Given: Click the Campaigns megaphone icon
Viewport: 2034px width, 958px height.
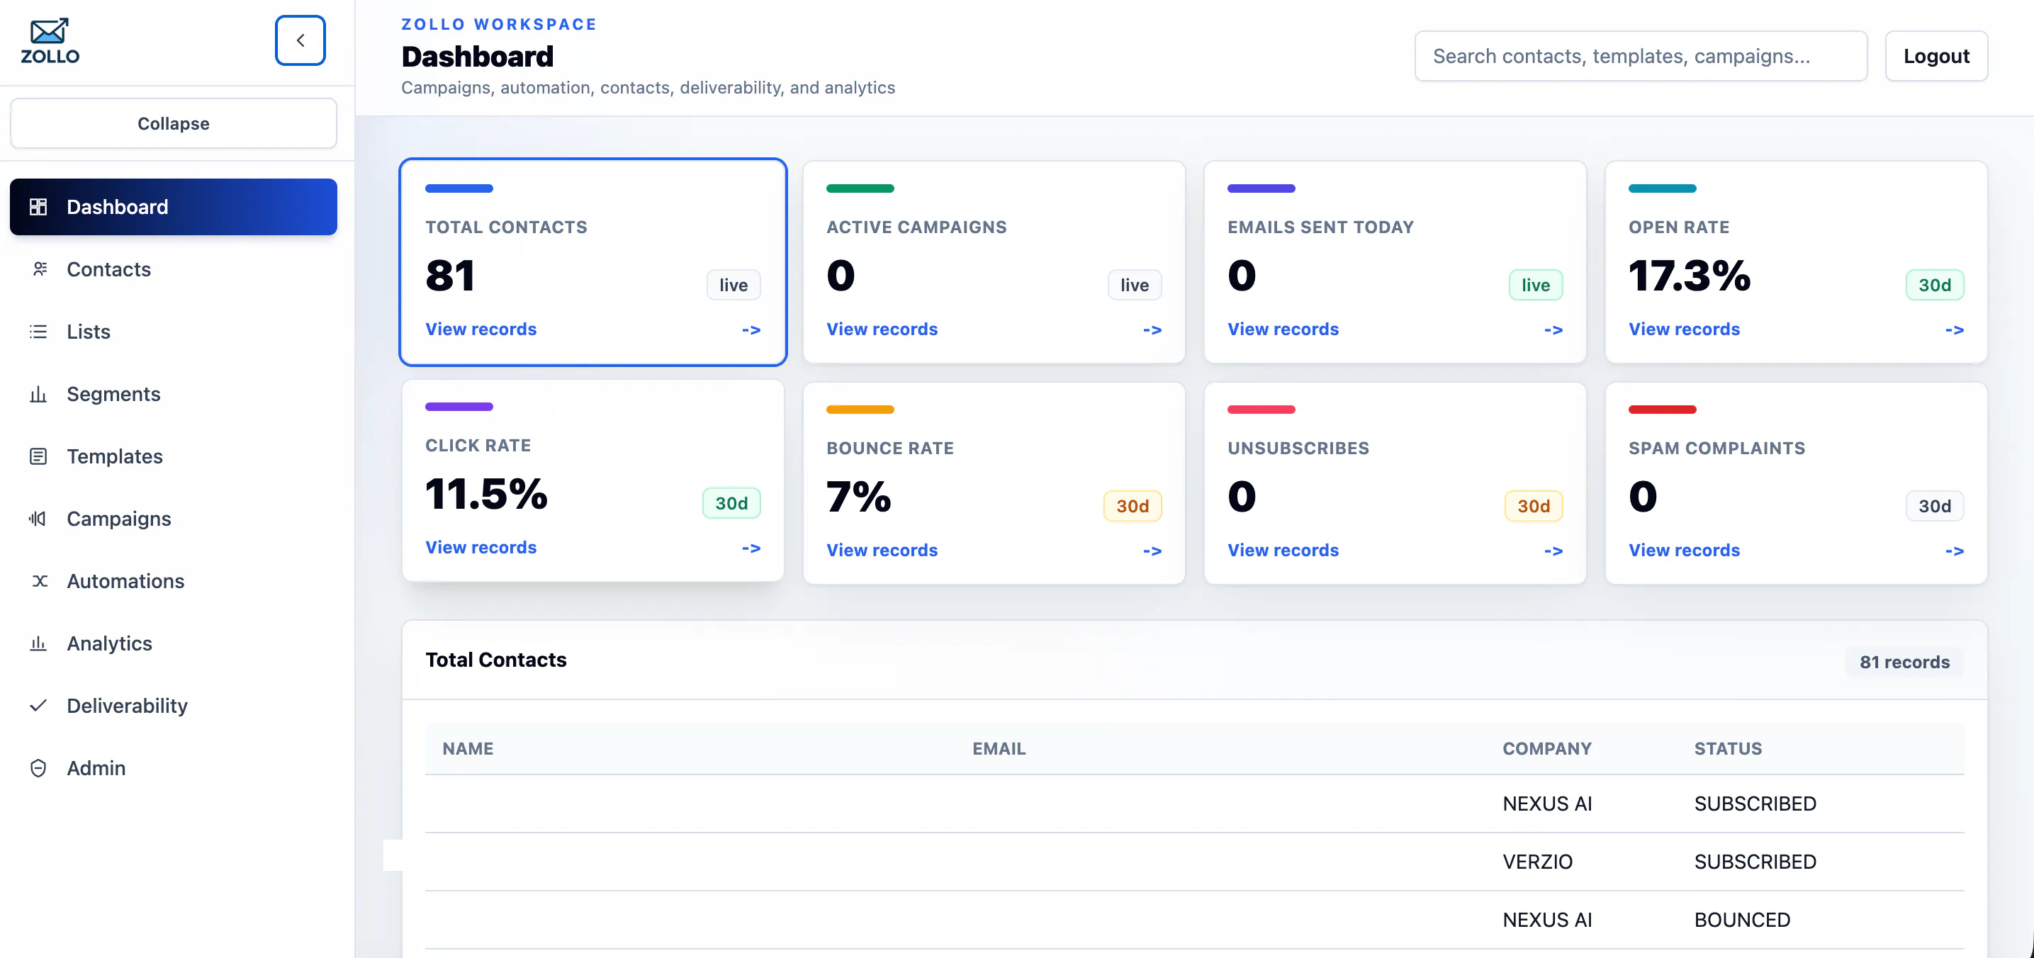Looking at the screenshot, I should click(x=38, y=519).
